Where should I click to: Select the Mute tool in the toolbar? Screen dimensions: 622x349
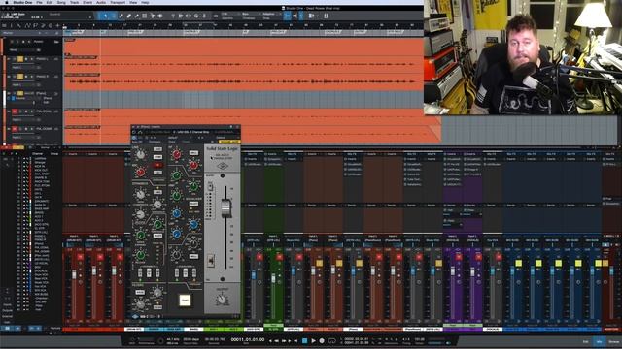tap(145, 16)
